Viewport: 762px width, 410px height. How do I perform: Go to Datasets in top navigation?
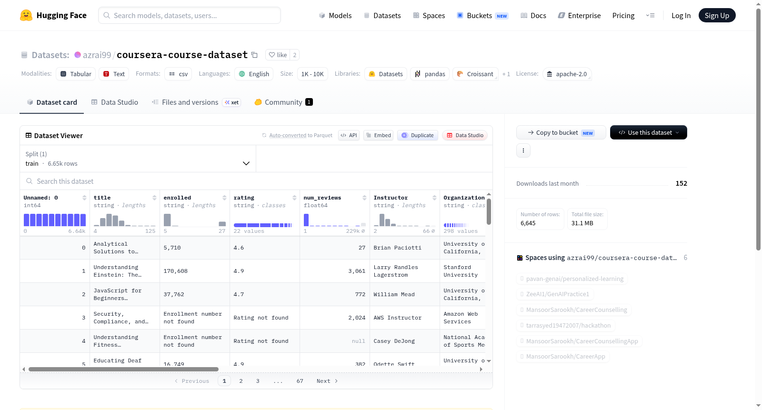[382, 15]
